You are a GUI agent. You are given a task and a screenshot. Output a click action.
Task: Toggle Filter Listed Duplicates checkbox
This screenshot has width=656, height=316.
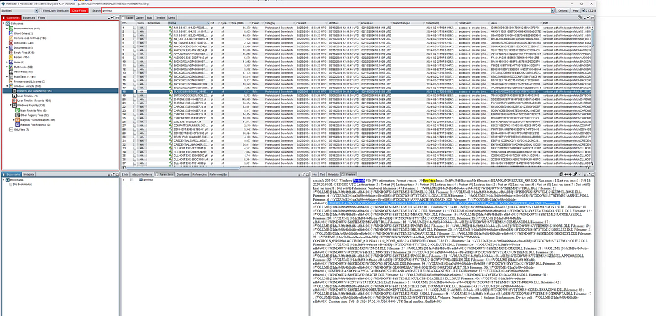click(40, 10)
